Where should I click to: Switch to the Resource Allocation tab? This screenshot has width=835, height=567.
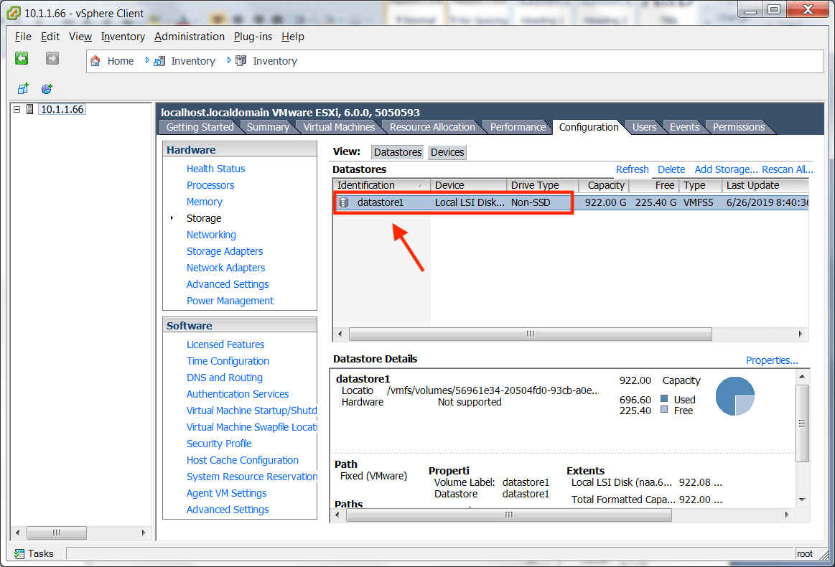click(432, 127)
